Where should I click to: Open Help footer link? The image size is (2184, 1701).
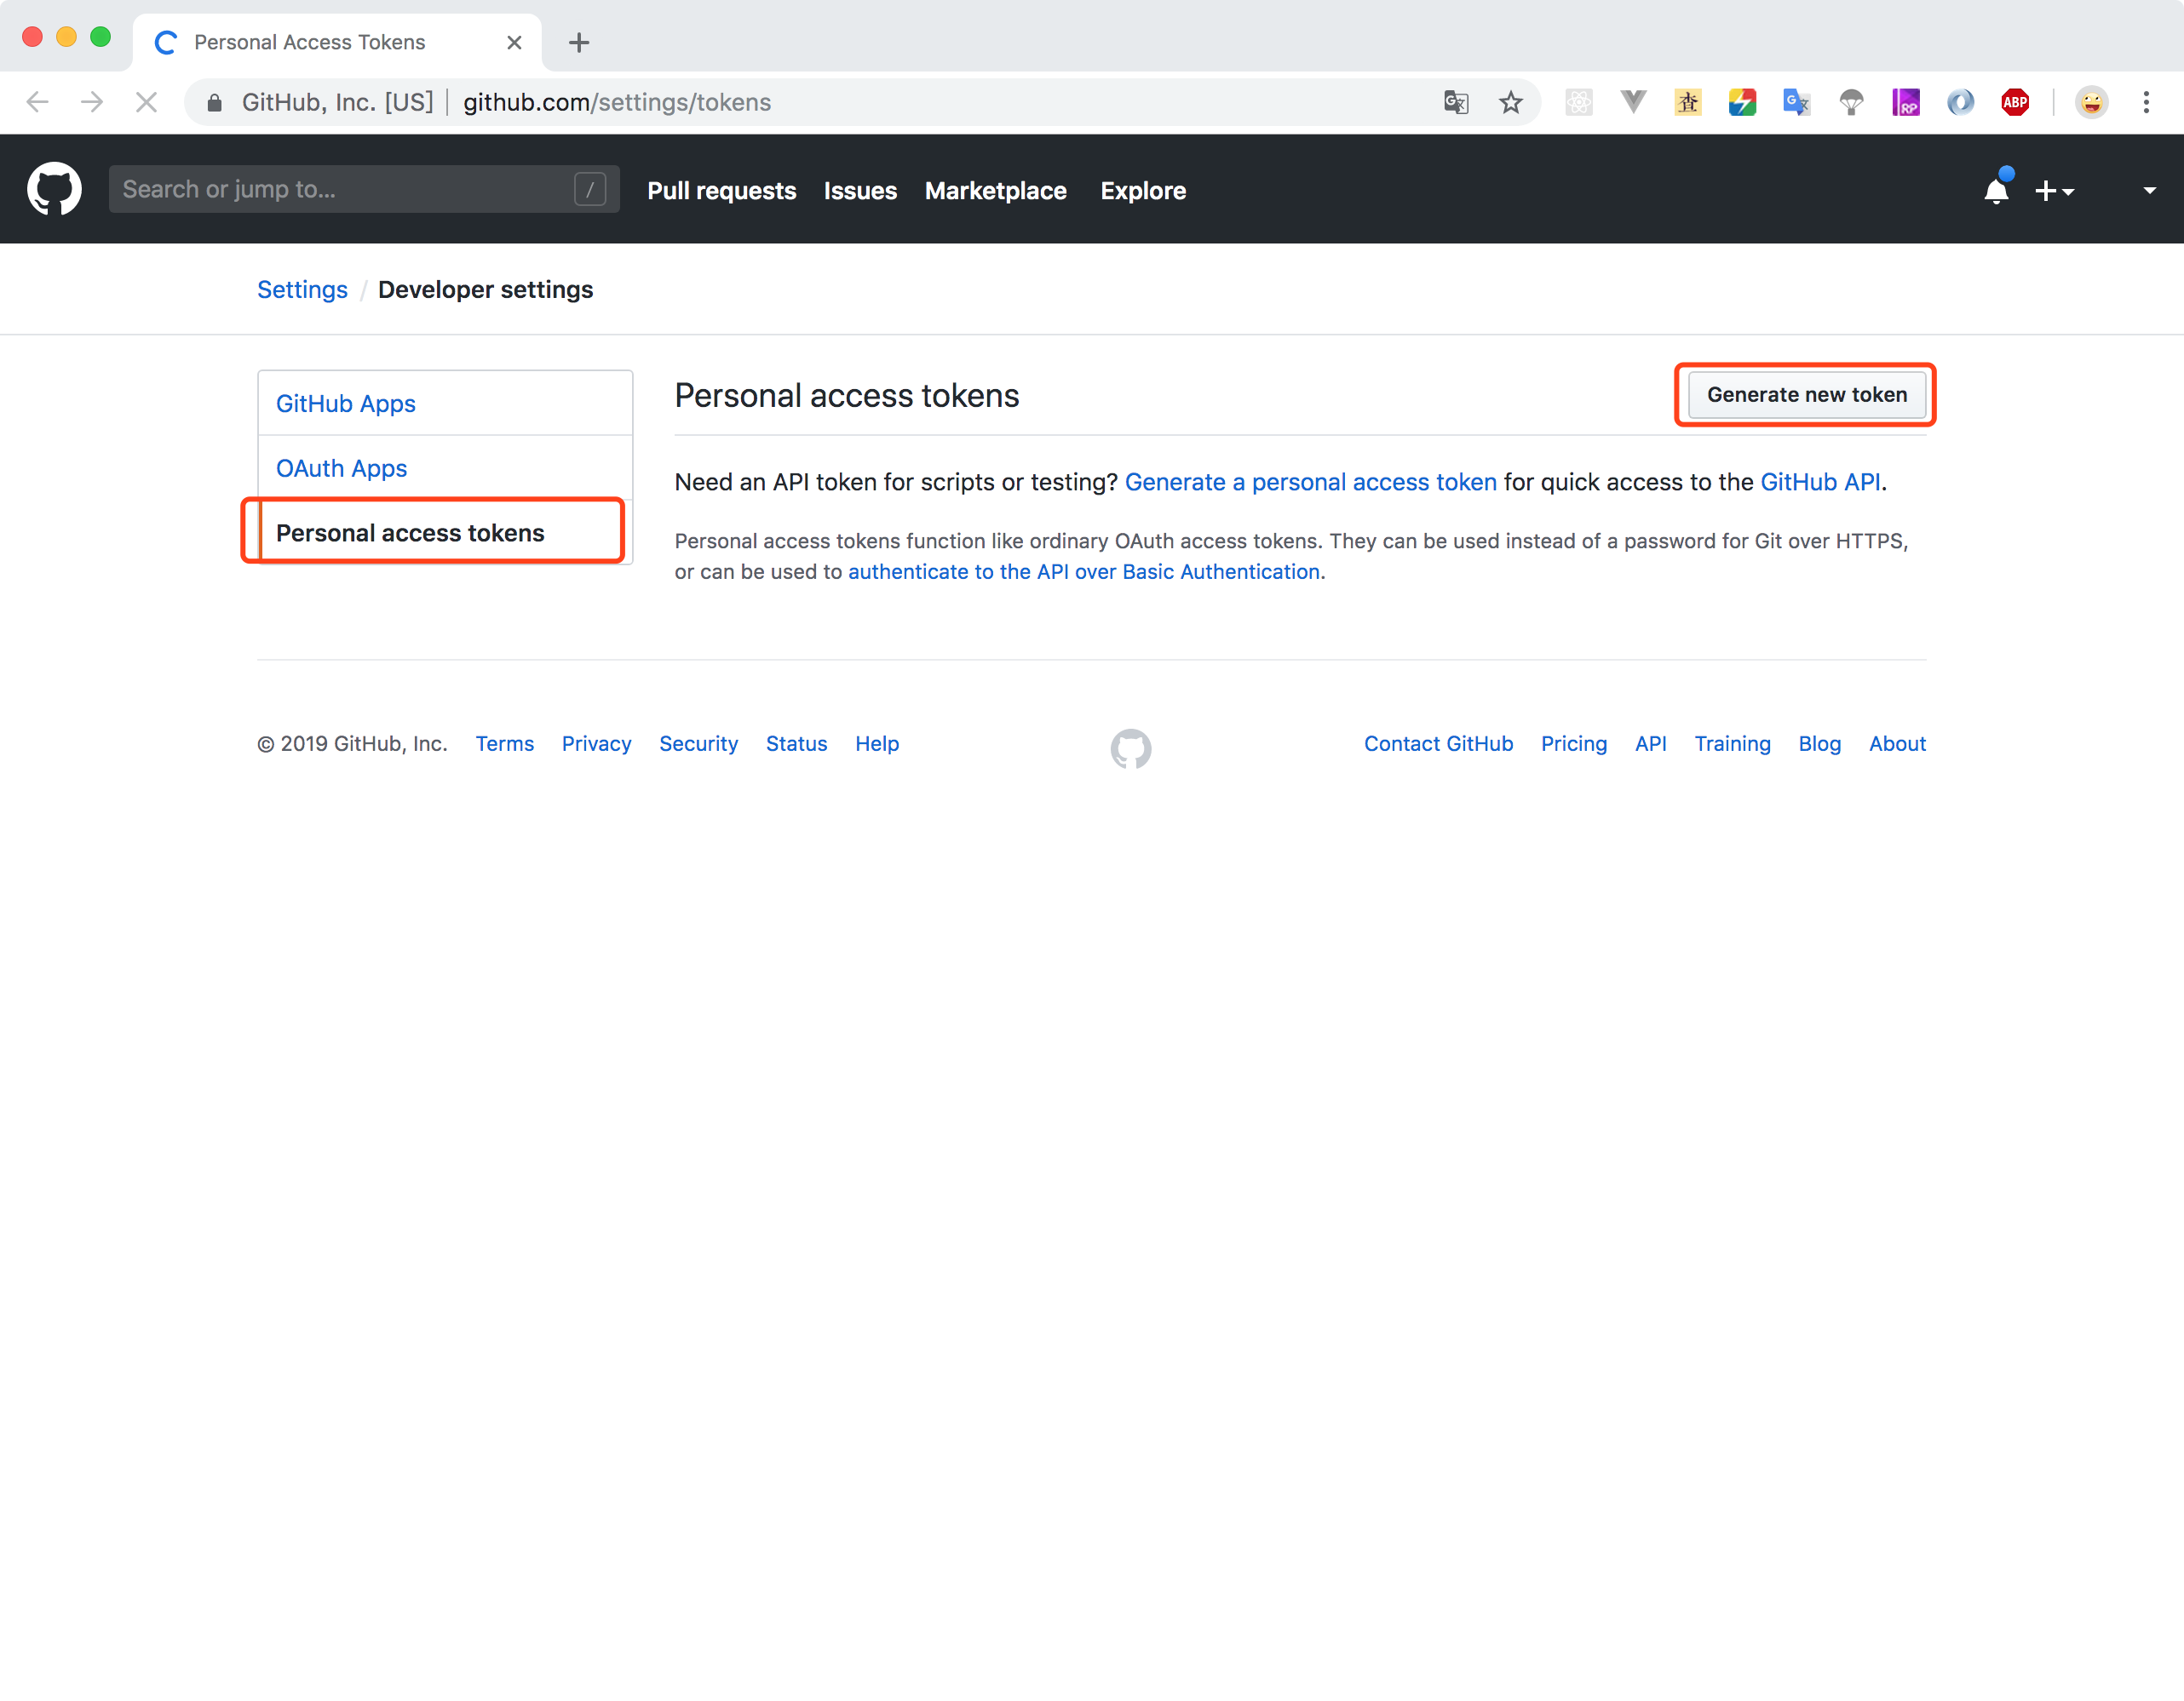point(877,743)
